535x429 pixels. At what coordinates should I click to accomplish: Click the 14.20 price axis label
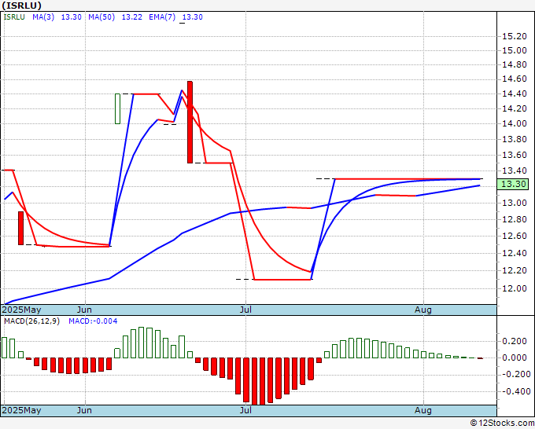coord(515,108)
